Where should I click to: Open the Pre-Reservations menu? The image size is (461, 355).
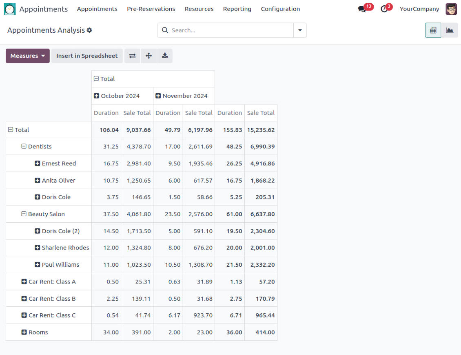pos(151,9)
